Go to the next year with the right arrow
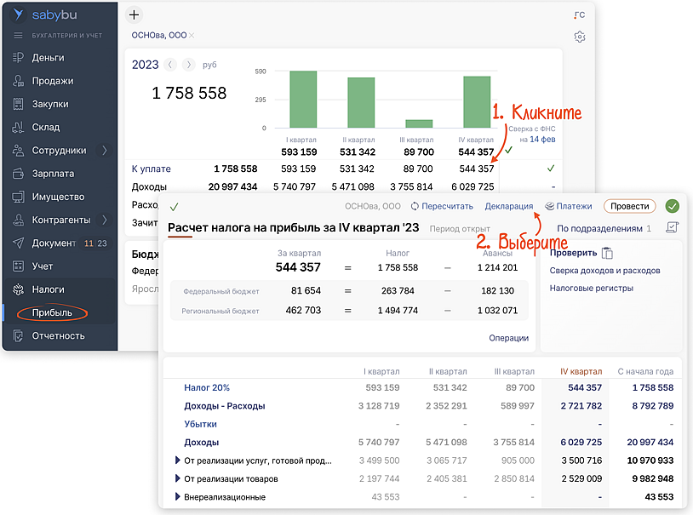Viewport: 693px width, 515px height. (x=188, y=65)
